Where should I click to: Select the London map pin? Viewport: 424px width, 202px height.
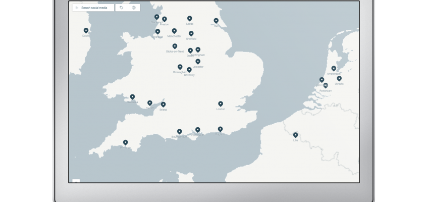(x=221, y=104)
